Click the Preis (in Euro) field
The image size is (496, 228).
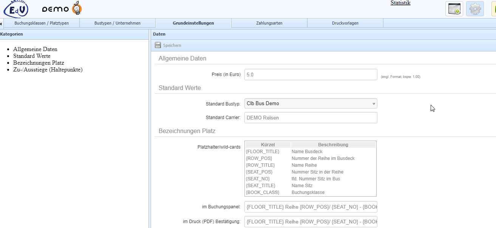[x=311, y=74]
